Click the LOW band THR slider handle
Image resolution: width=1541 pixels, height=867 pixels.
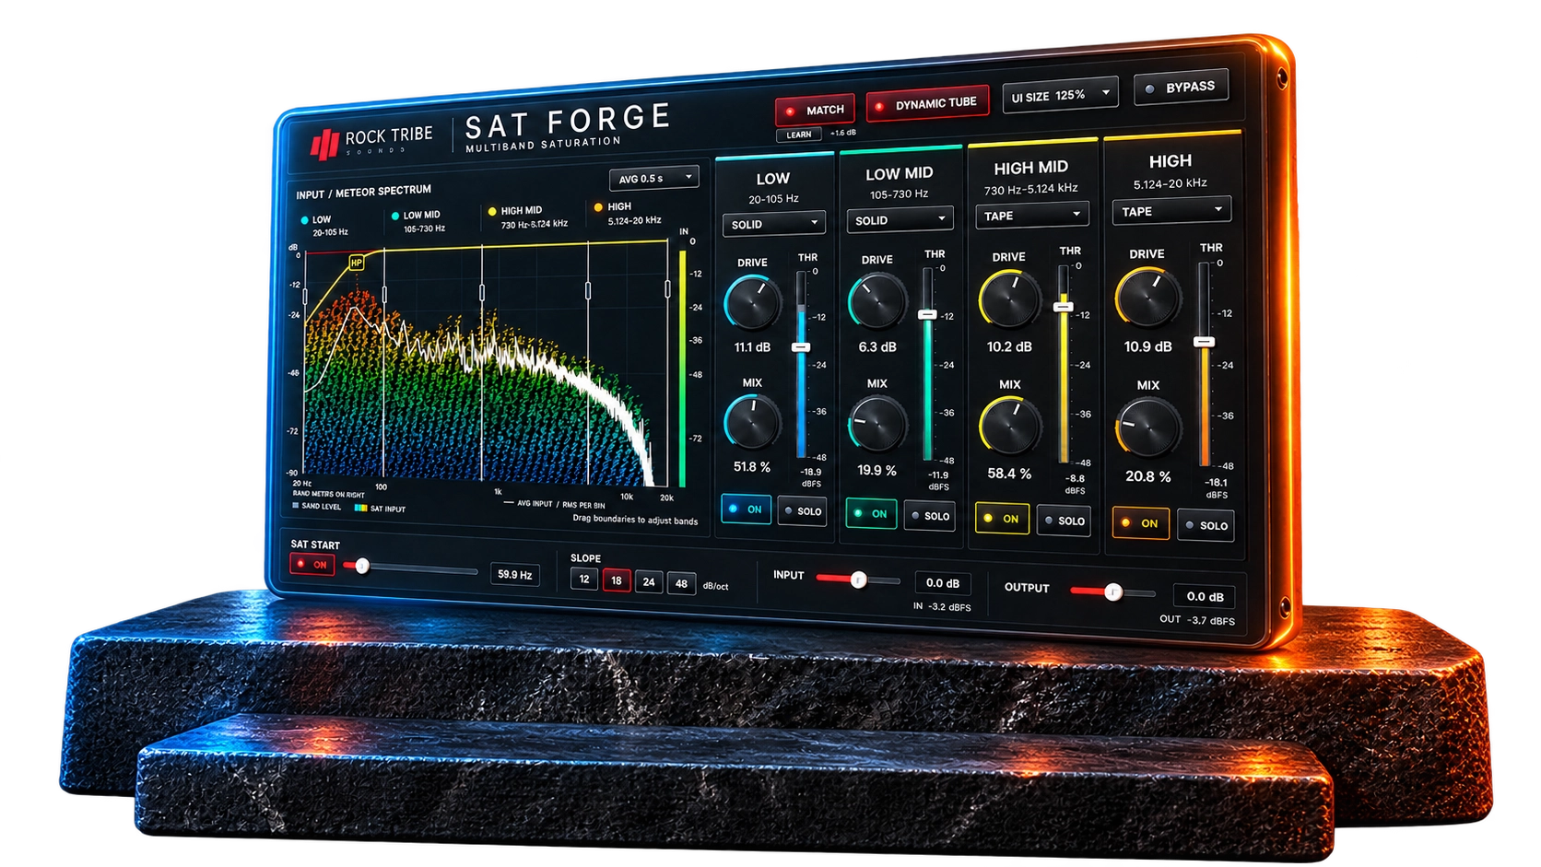click(x=801, y=347)
